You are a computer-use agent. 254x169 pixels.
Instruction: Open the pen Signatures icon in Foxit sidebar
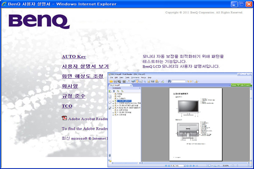click(110, 108)
